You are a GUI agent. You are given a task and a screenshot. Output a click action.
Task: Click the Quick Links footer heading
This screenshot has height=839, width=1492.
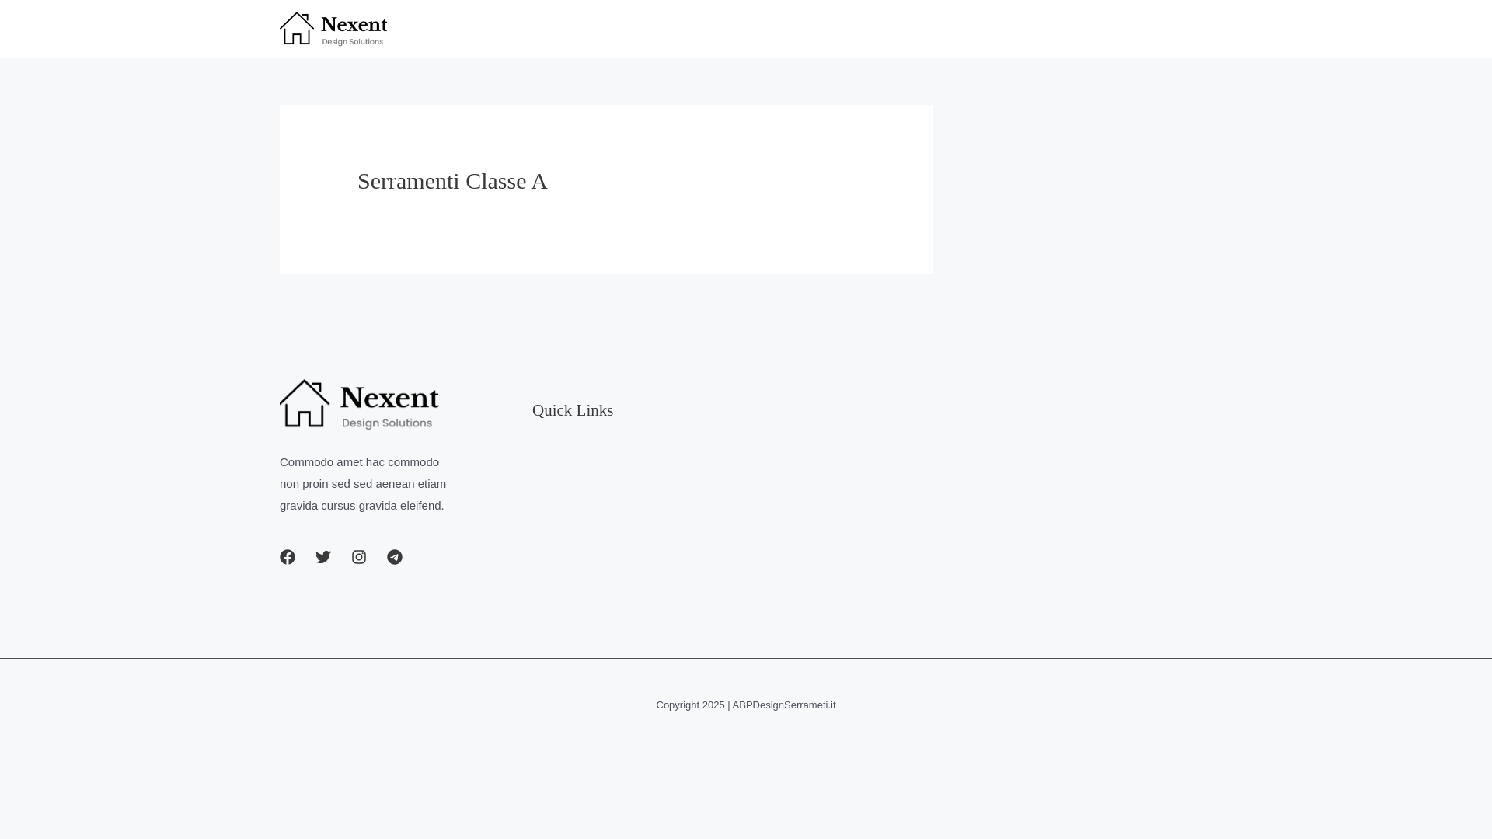coord(573,410)
